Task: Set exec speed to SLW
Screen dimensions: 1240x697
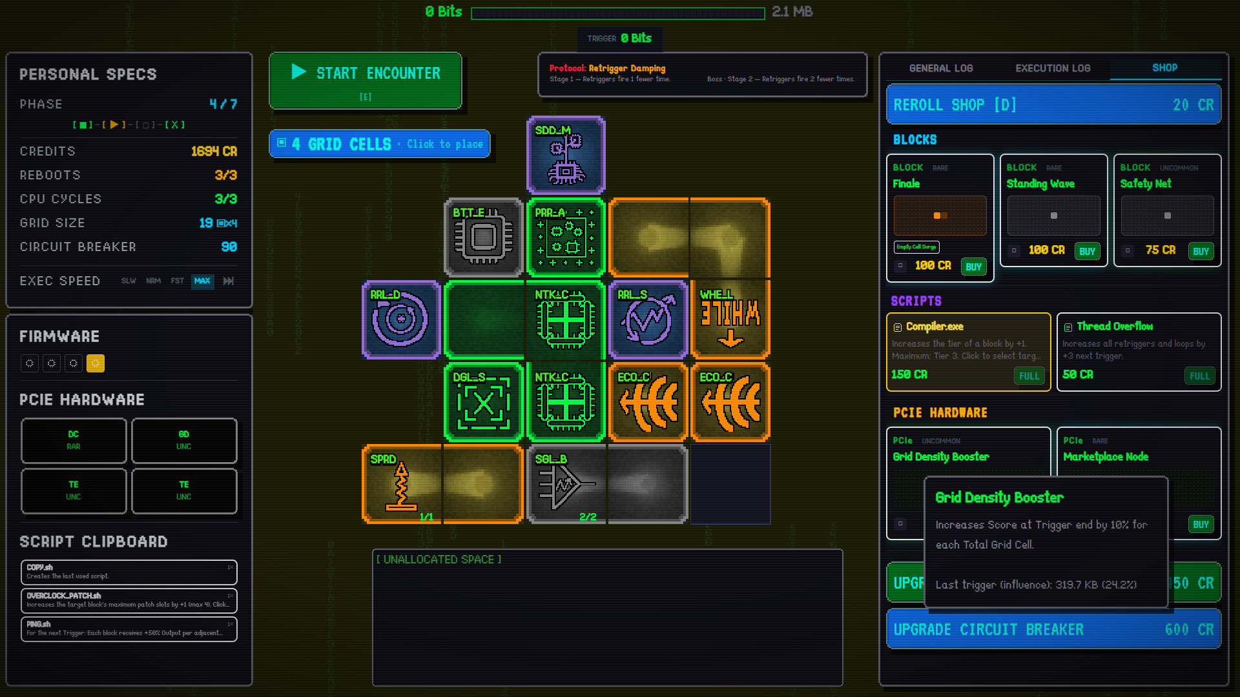Action: (129, 281)
